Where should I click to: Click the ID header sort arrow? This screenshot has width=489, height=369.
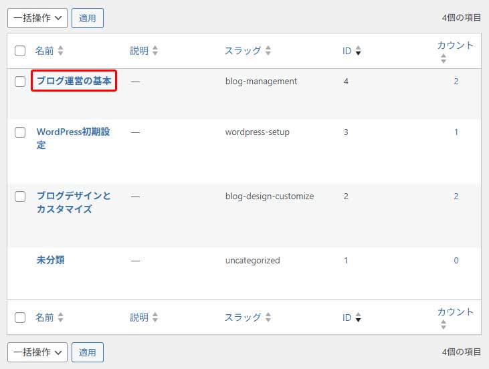[x=358, y=51]
